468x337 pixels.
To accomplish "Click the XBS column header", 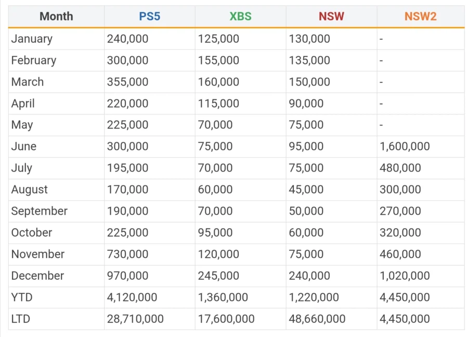I will [240, 16].
